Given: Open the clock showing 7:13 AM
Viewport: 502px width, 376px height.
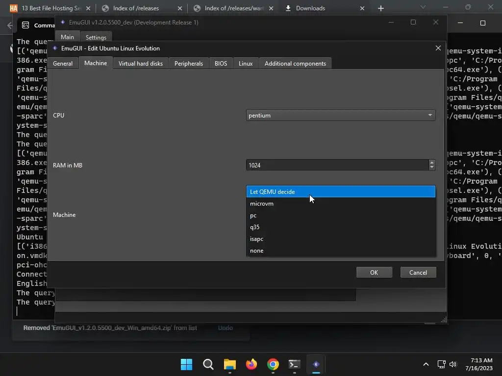Looking at the screenshot, I should tap(479, 364).
